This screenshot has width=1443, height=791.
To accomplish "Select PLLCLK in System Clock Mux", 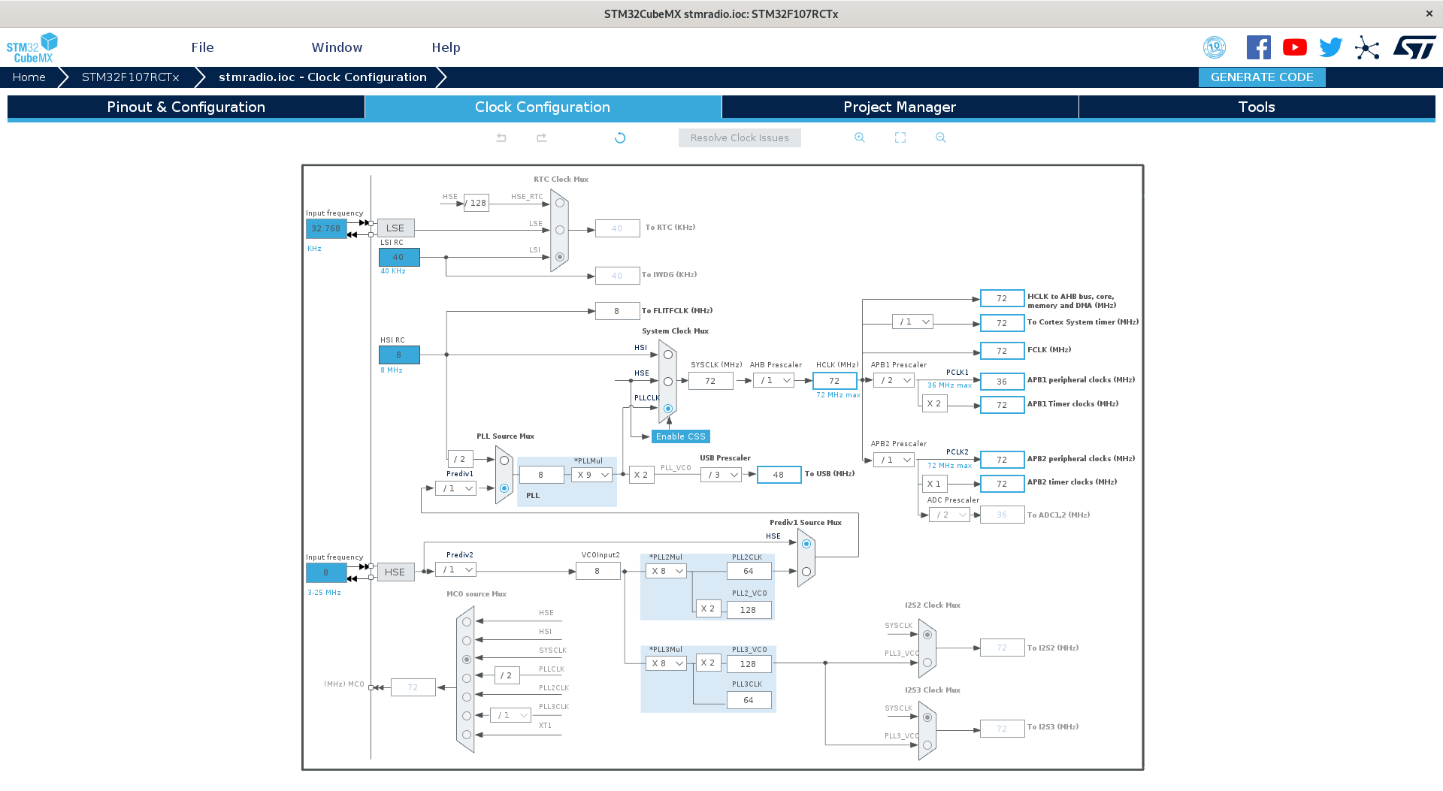I will click(668, 409).
